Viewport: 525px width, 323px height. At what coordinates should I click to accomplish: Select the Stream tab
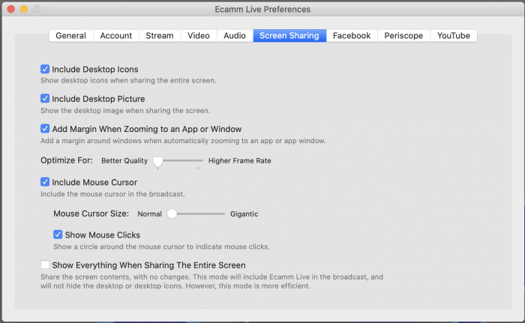tap(159, 35)
